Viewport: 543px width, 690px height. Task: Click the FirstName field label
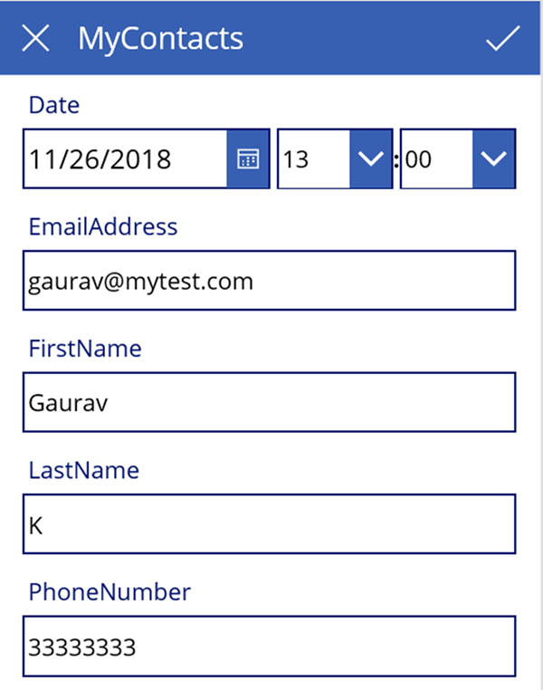(x=85, y=348)
